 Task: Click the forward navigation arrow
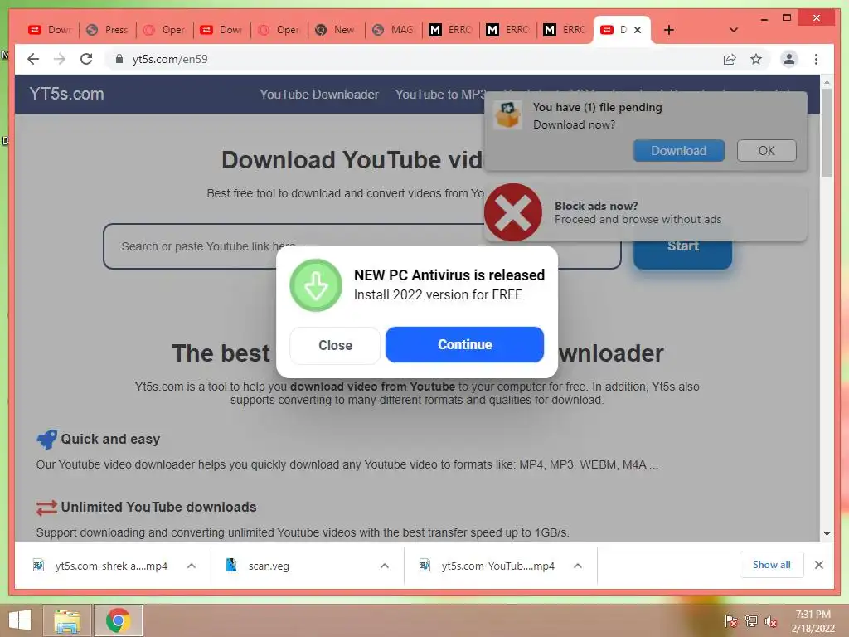[60, 59]
